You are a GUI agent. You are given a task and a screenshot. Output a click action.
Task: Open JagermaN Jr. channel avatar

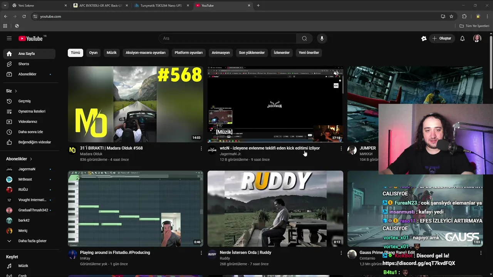pos(212,150)
